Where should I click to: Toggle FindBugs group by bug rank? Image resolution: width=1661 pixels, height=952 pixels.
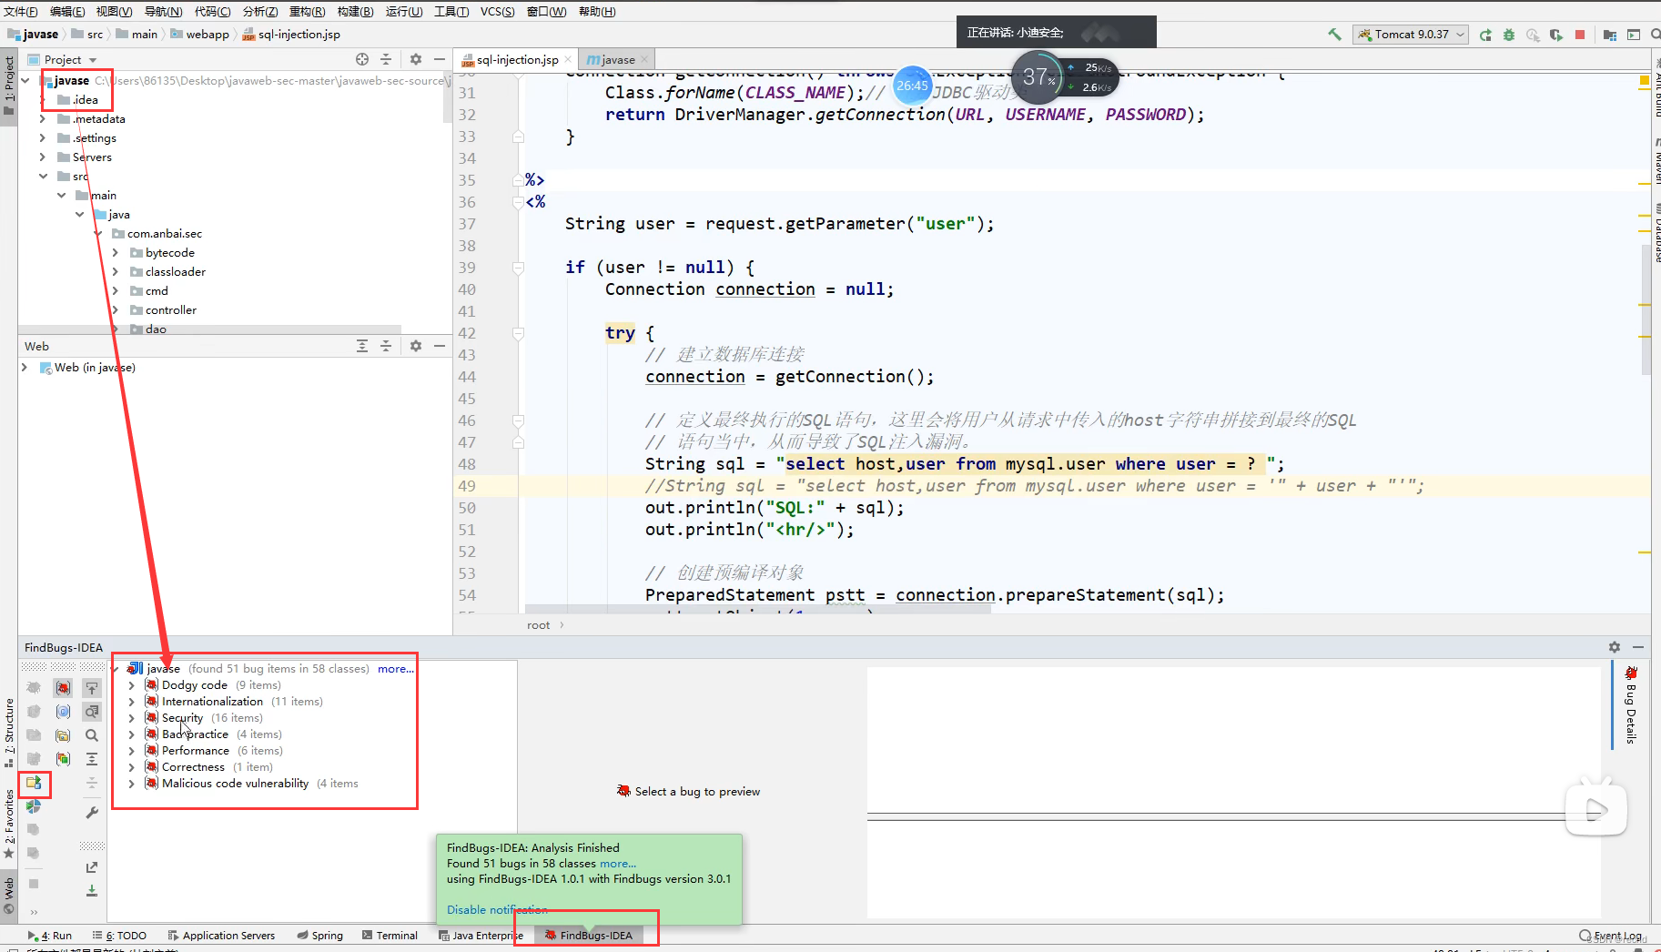coord(63,759)
